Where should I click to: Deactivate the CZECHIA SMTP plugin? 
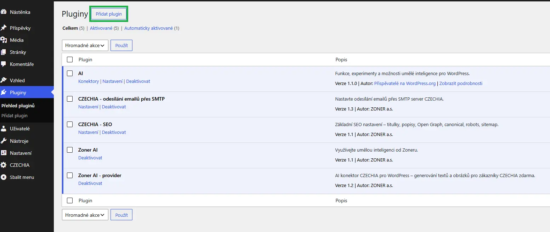[114, 107]
